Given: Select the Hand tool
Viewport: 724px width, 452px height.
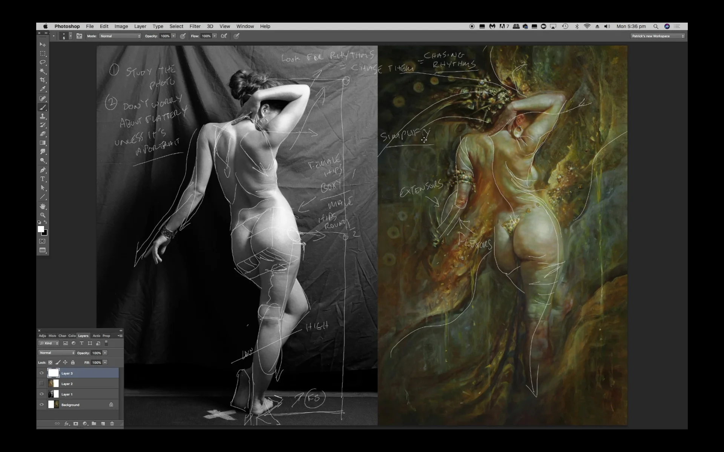Looking at the screenshot, I should [43, 206].
